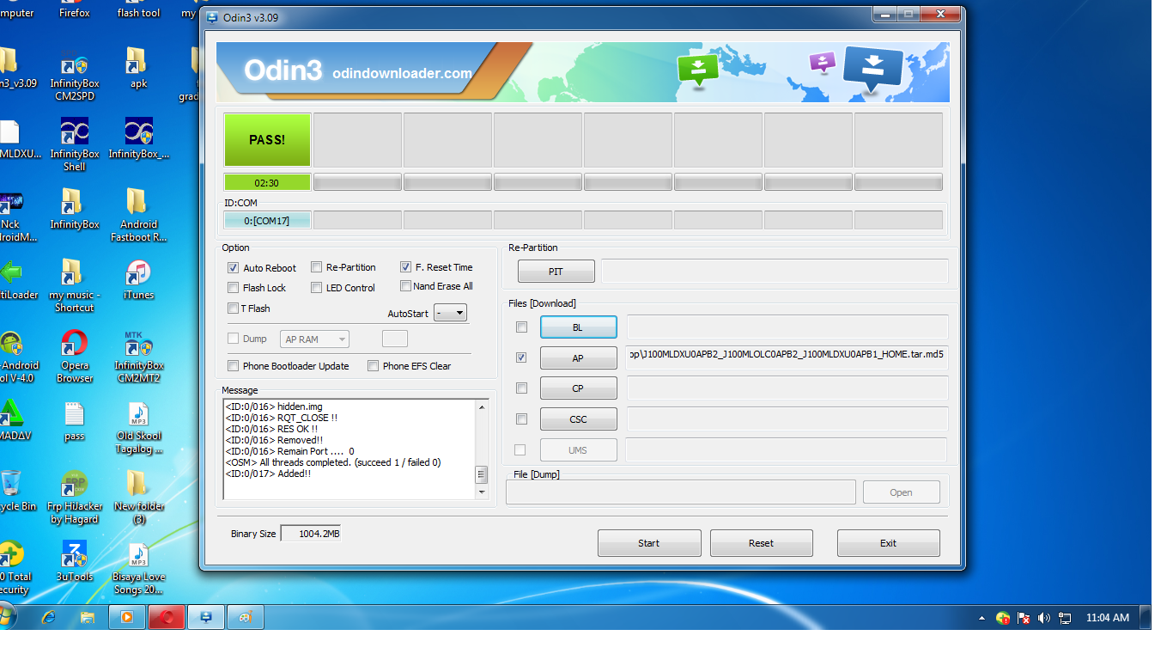Open Windows Explorer from the taskbar

click(87, 617)
